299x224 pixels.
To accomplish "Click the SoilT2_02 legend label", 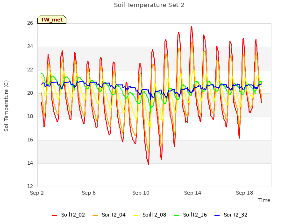I will click(73, 215).
